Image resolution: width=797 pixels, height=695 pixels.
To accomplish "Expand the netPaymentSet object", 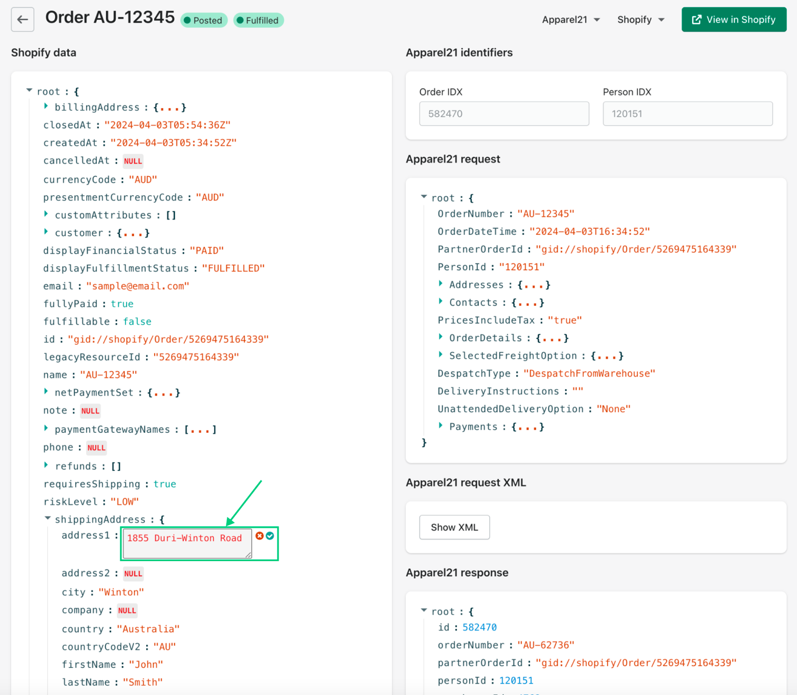I will pyautogui.click(x=46, y=391).
